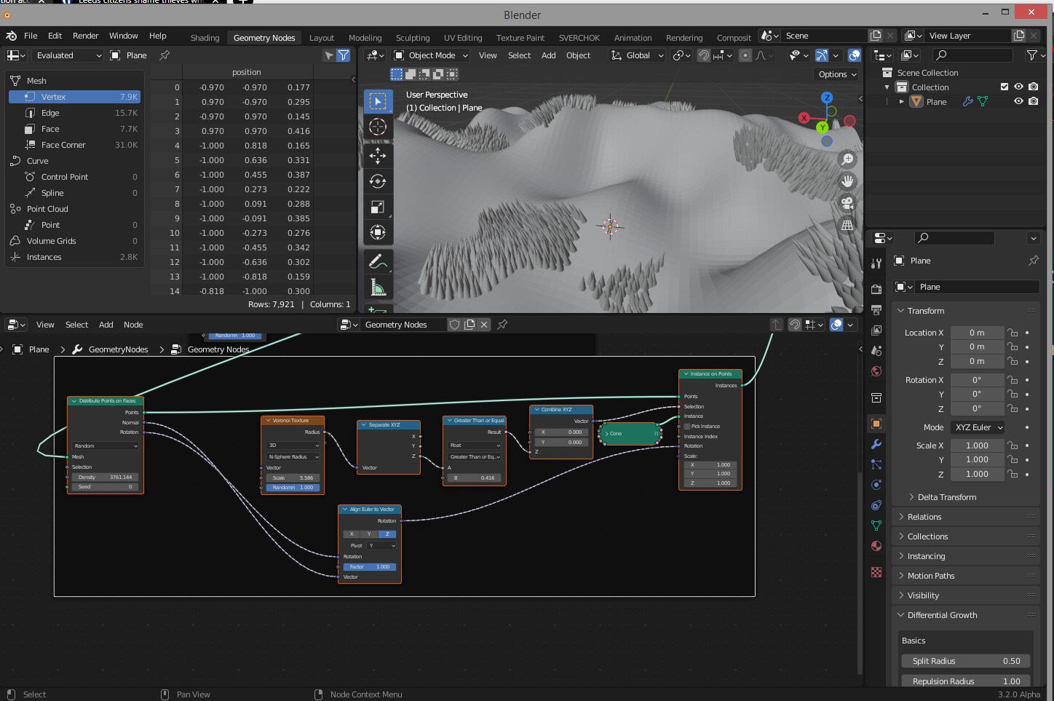The image size is (1054, 701).
Task: Choose the Measure tool
Action: (378, 288)
